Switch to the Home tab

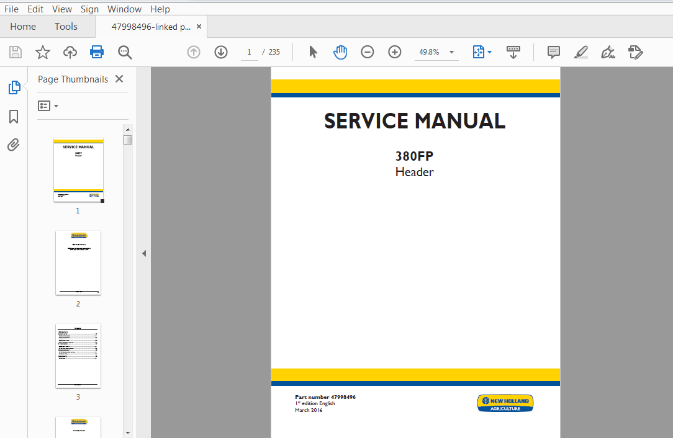(x=23, y=27)
